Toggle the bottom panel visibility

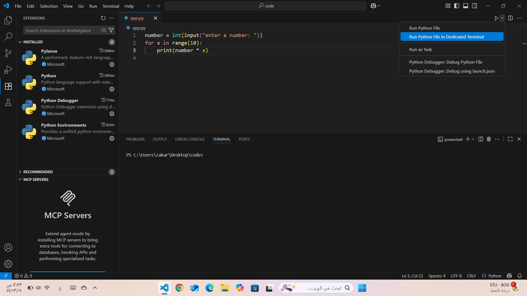pyautogui.click(x=466, y=6)
